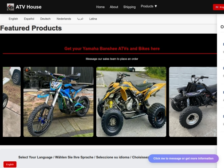Go to the Home page
Image resolution: width=224 pixels, height=168 pixels.
point(100,7)
